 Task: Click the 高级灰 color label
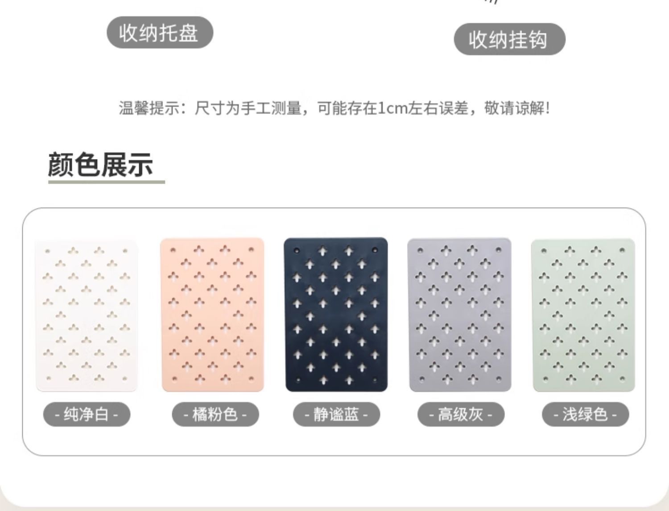pos(461,415)
